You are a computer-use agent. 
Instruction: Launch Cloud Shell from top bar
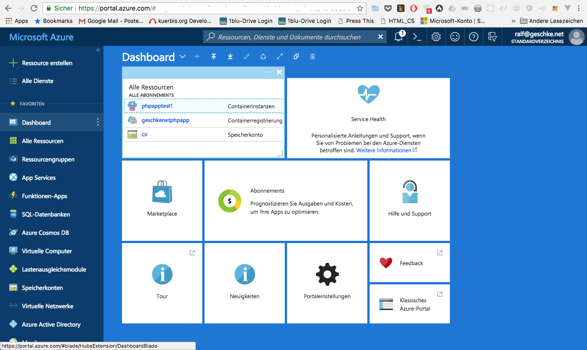(x=417, y=37)
